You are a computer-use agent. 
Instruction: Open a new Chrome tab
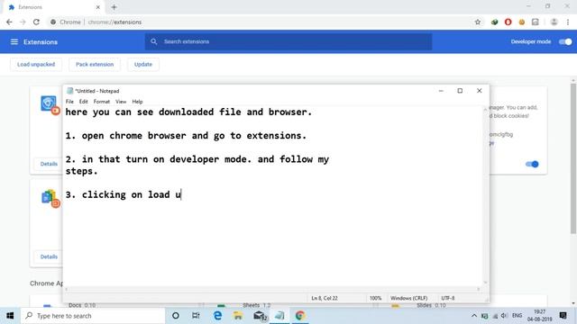(114, 7)
